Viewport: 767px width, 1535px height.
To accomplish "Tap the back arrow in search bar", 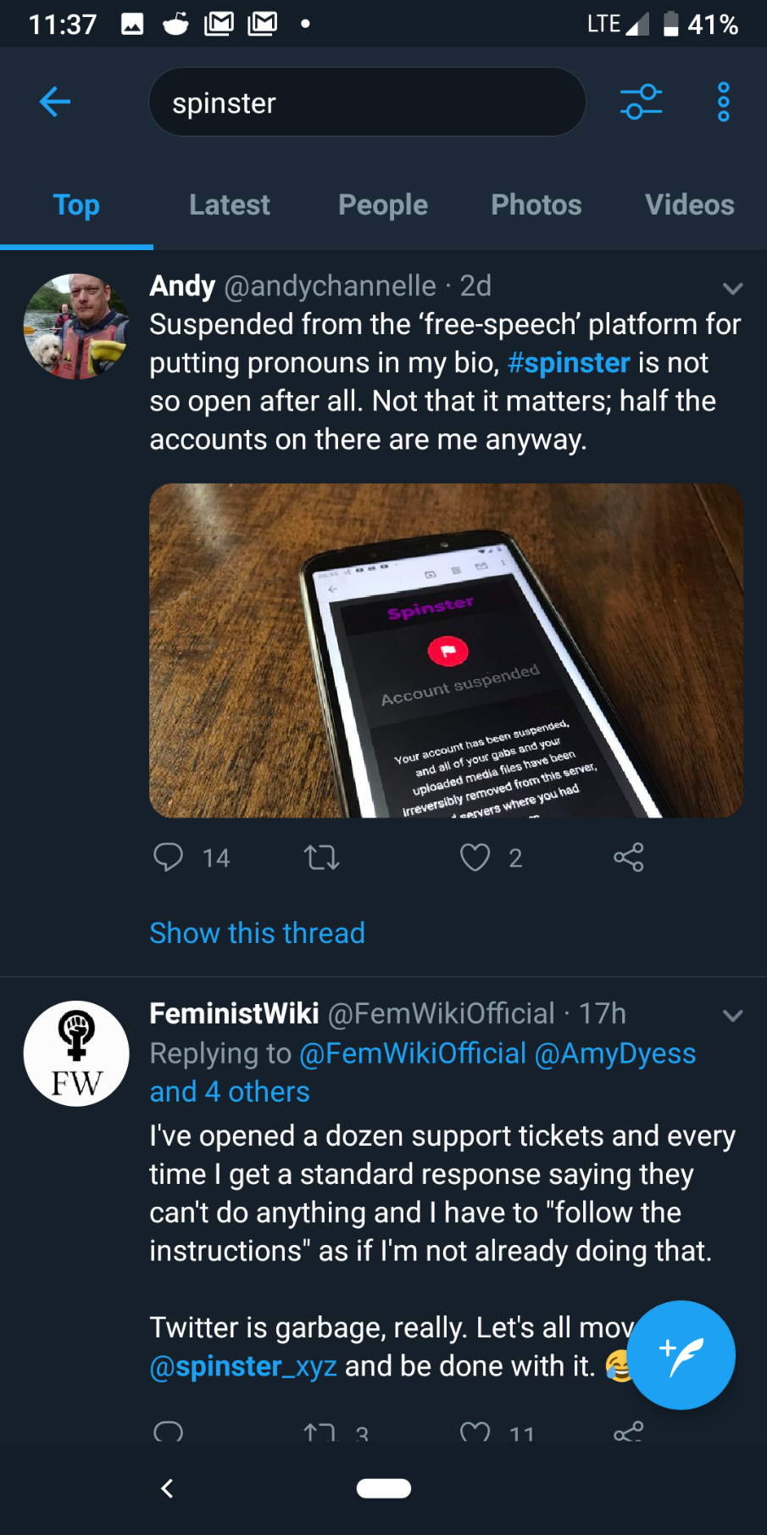I will coord(55,103).
